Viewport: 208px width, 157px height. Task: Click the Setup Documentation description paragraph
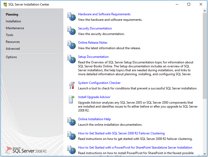(x=136, y=68)
